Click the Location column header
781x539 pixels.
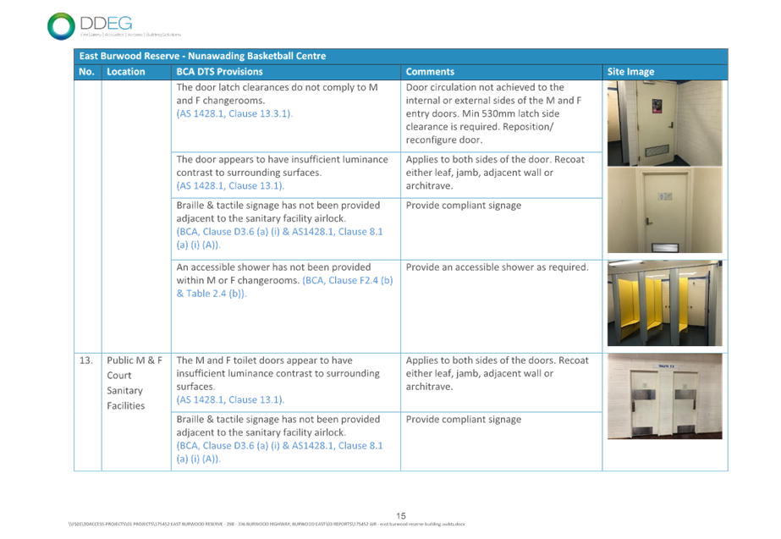pyautogui.click(x=125, y=72)
